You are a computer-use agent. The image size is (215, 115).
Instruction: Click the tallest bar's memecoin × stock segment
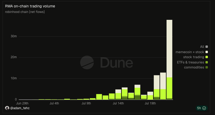pyautogui.click(x=169, y=49)
